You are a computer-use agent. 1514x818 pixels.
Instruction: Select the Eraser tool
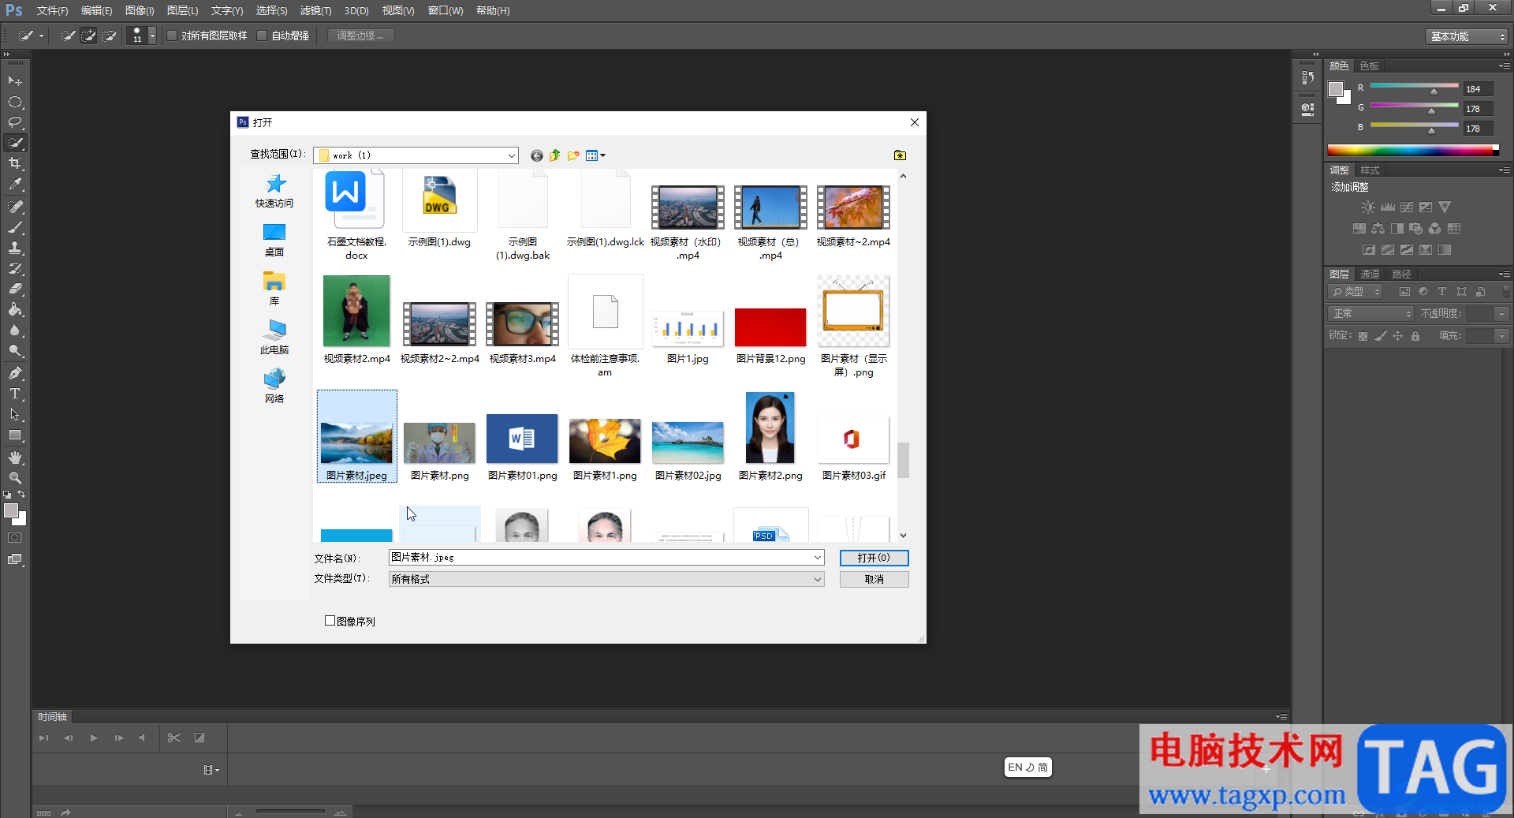pyautogui.click(x=15, y=289)
